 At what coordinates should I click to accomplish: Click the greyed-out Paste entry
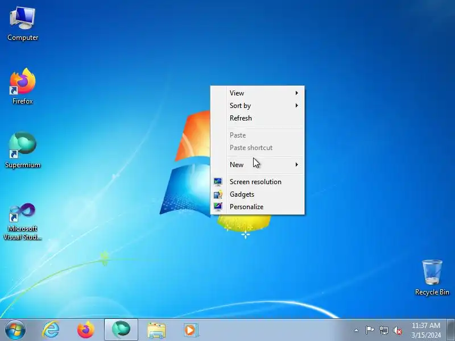tap(258, 135)
